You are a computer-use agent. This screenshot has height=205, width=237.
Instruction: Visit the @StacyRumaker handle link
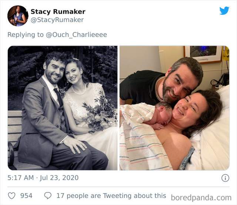pos(57,20)
